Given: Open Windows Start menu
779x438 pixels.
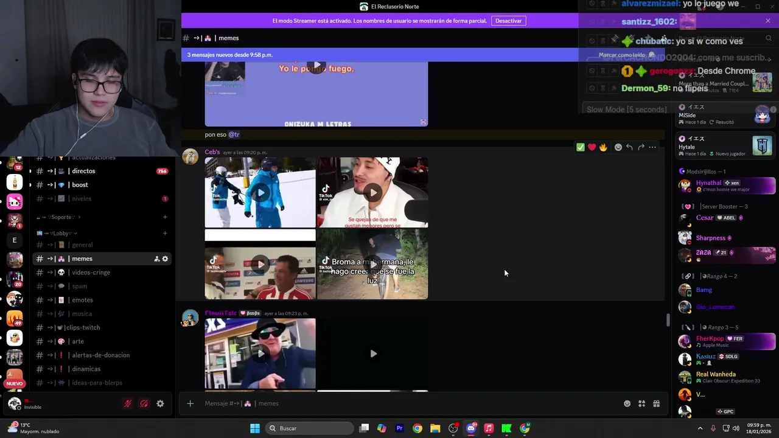Looking at the screenshot, I should tap(255, 428).
